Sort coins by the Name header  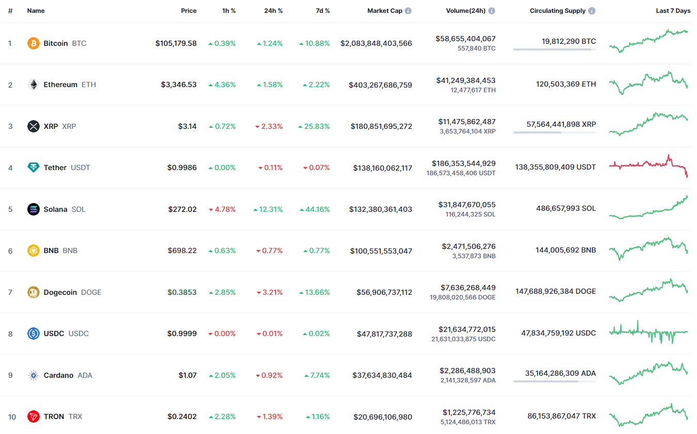pyautogui.click(x=36, y=11)
